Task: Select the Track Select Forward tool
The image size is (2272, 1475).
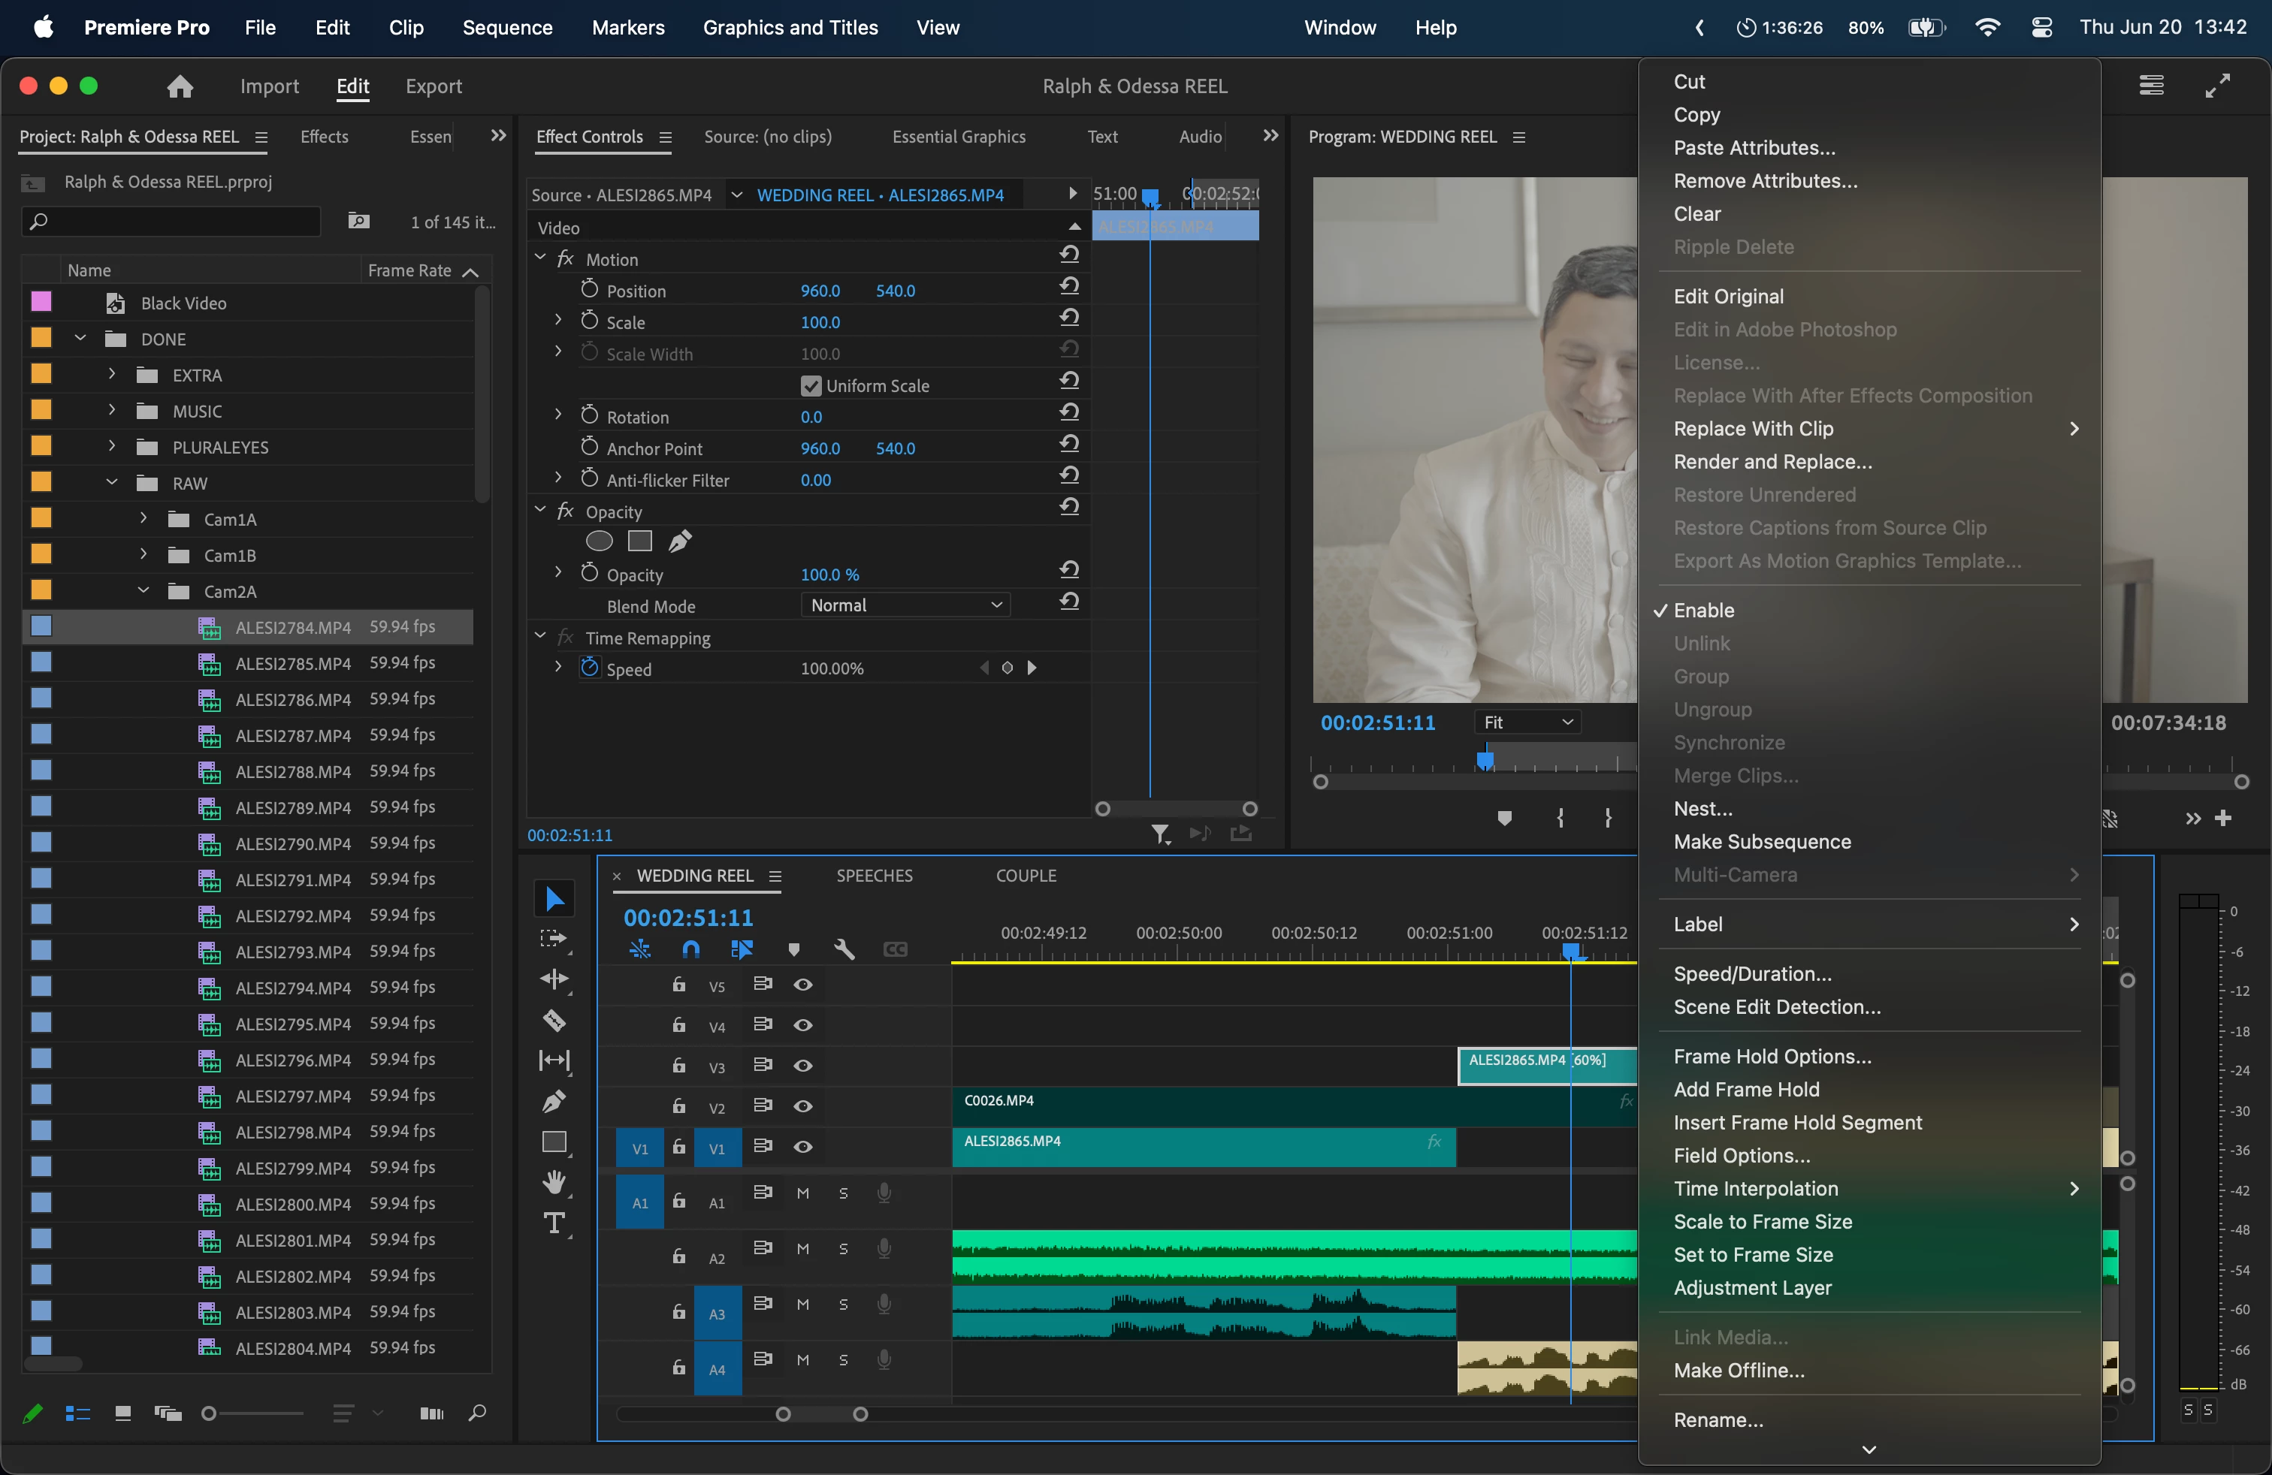Action: pos(554,939)
